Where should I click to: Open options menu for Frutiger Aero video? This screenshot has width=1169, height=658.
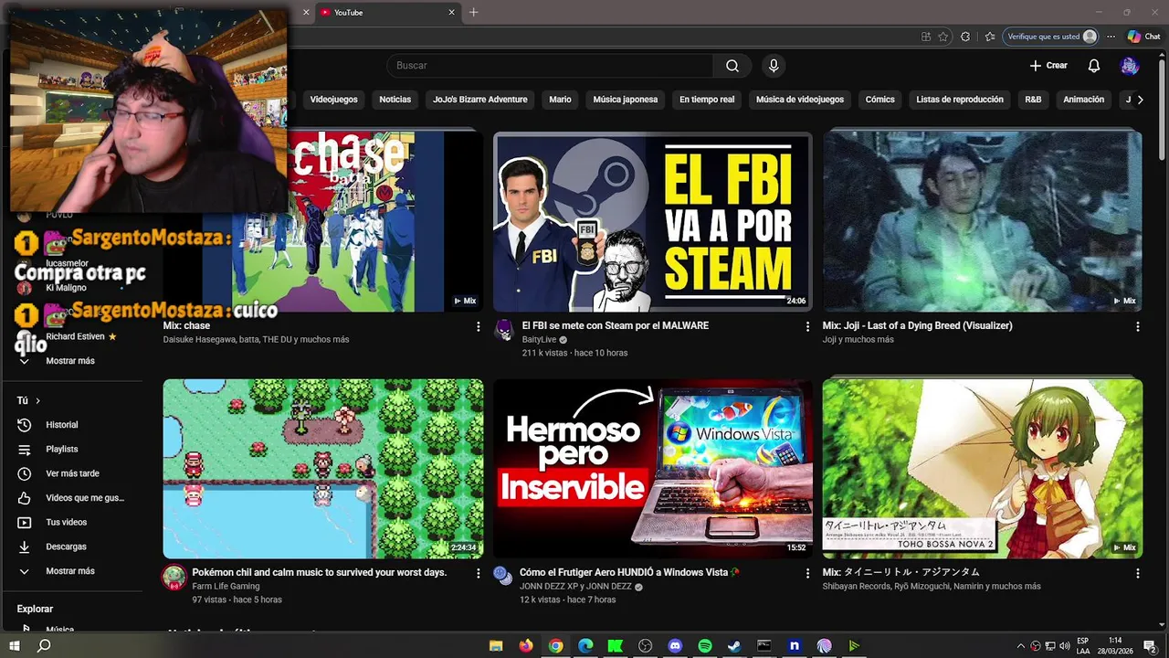pyautogui.click(x=807, y=573)
